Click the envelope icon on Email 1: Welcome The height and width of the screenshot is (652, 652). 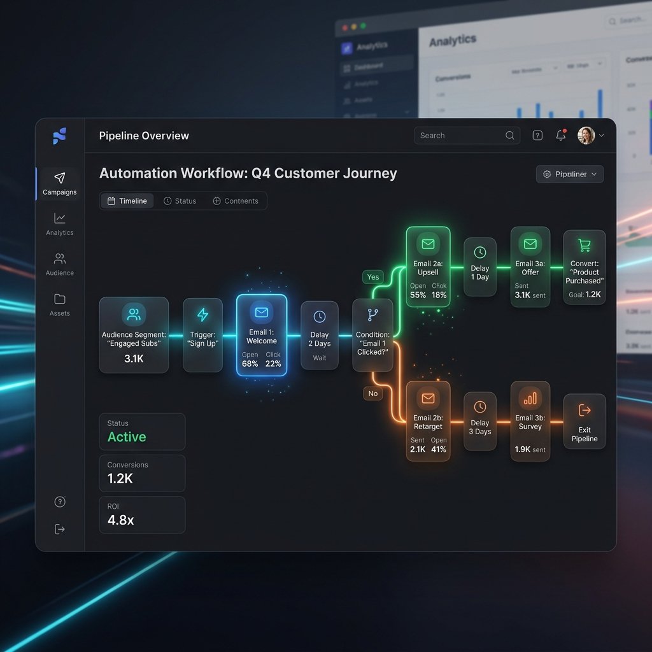262,312
